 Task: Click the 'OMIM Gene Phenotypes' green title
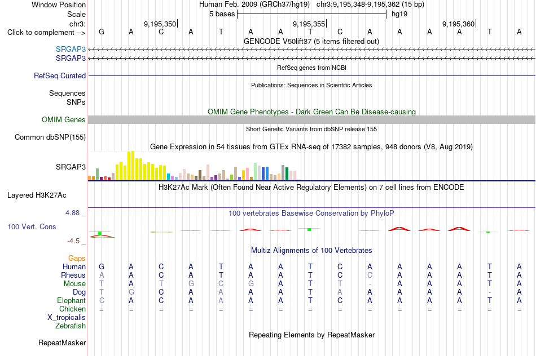click(312, 112)
